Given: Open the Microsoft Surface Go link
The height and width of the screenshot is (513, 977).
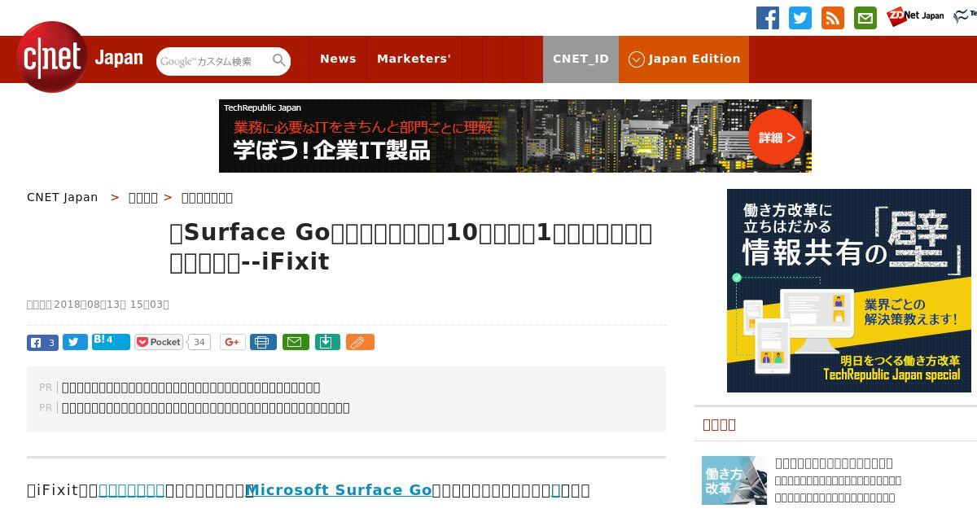Looking at the screenshot, I should click(x=338, y=489).
